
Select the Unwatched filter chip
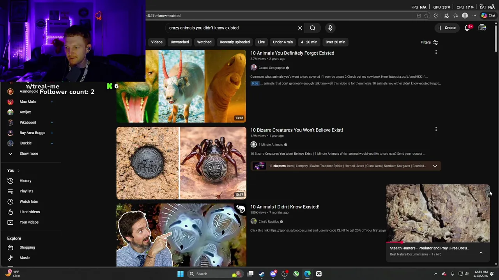tap(180, 42)
